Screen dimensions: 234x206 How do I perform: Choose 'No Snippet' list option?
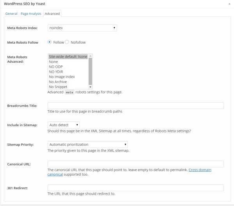pos(68,87)
